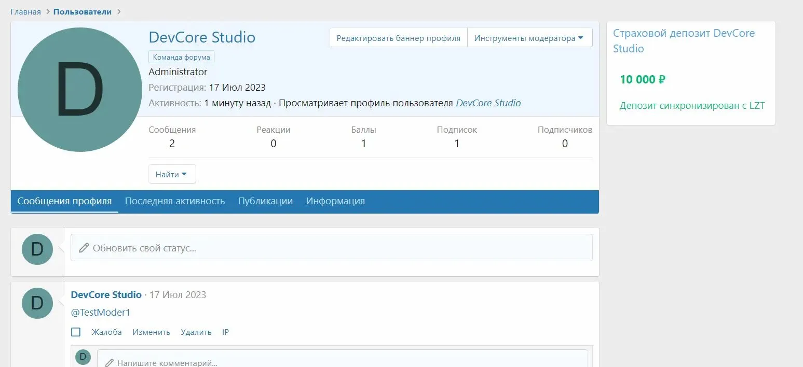Image resolution: width=803 pixels, height=367 pixels.
Task: Select the Сообщения профиля tab
Action: pyautogui.click(x=64, y=201)
